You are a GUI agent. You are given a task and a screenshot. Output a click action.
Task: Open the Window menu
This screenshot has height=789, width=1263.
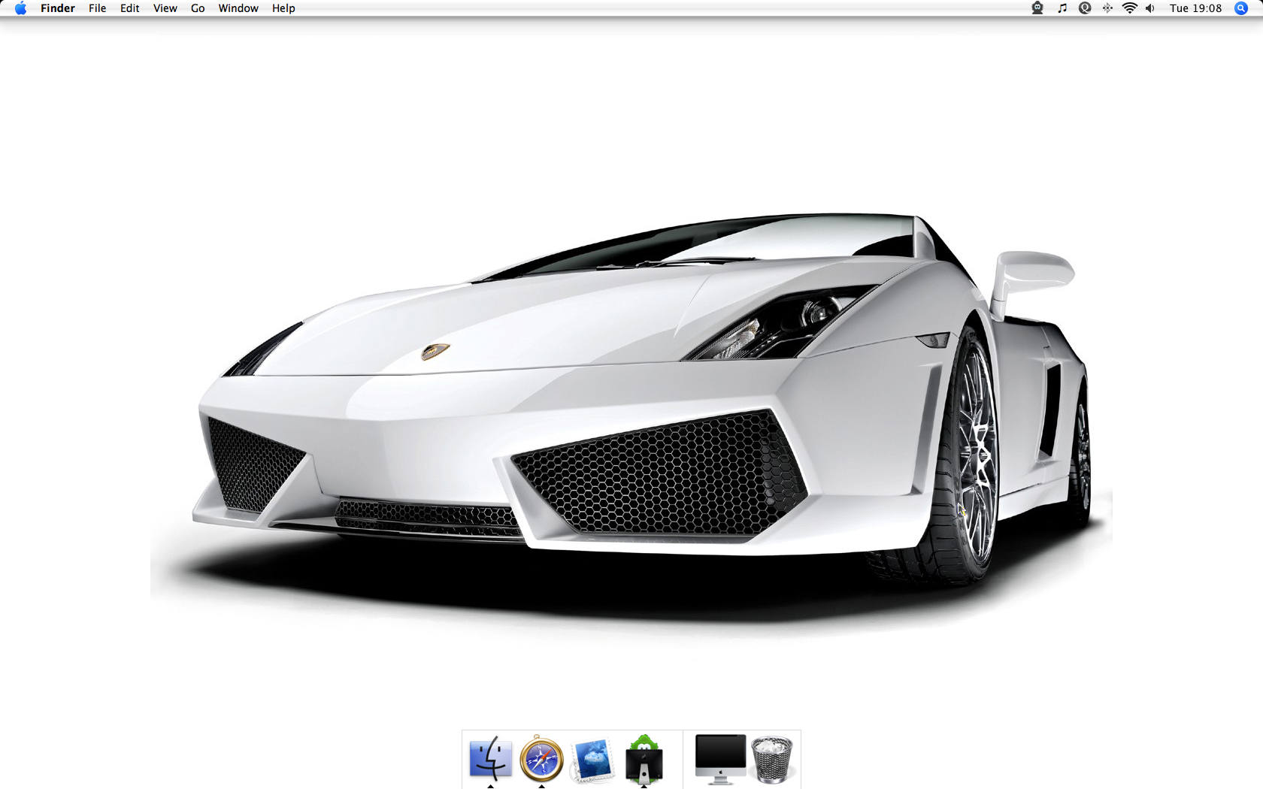(238, 8)
